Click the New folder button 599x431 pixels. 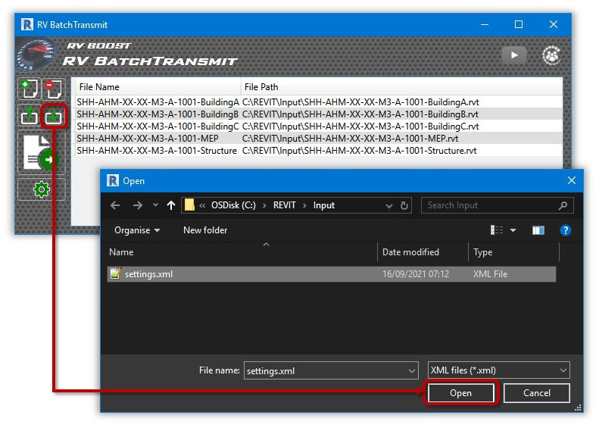point(205,230)
